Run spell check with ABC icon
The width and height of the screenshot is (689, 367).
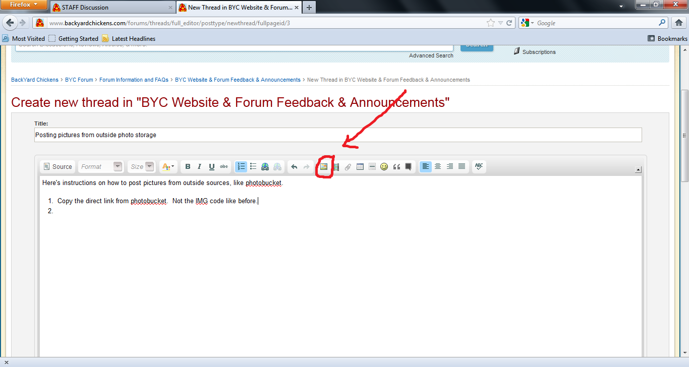(479, 167)
